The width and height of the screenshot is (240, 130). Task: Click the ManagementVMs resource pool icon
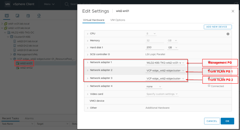[x=15, y=54]
